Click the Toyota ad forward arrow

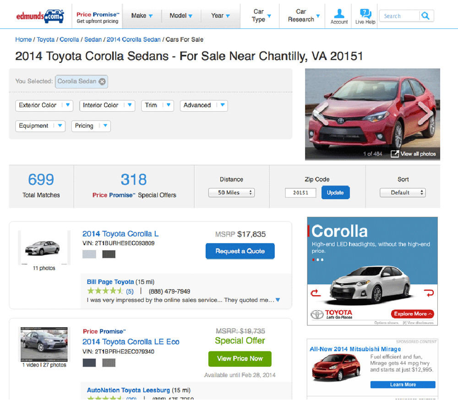tap(429, 292)
